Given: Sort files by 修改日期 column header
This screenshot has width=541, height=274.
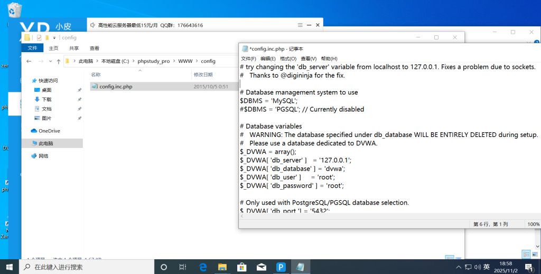Looking at the screenshot, I should tap(203, 75).
